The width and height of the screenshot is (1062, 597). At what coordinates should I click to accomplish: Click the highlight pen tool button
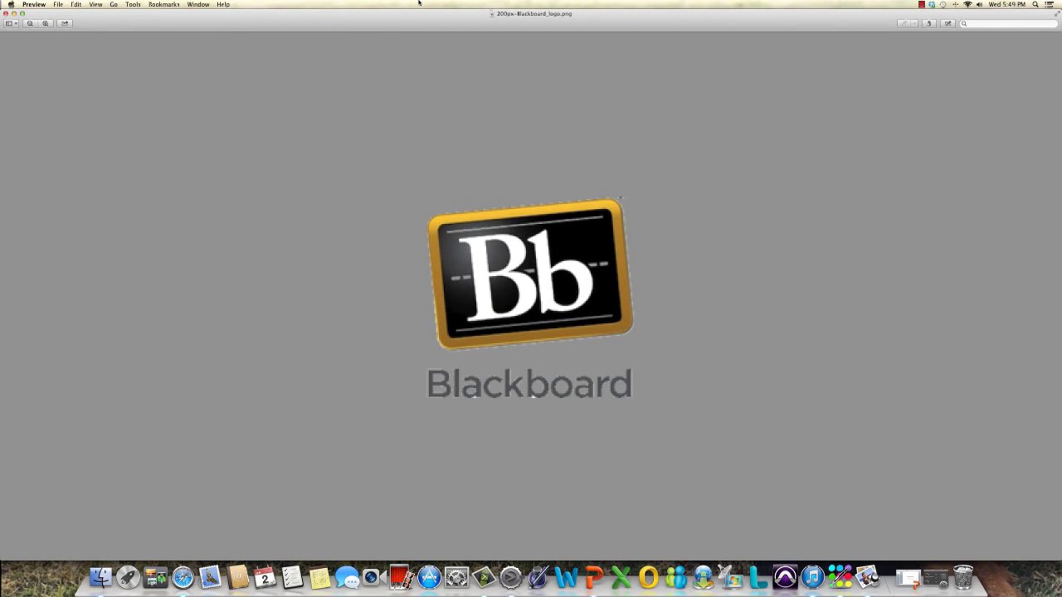click(903, 23)
